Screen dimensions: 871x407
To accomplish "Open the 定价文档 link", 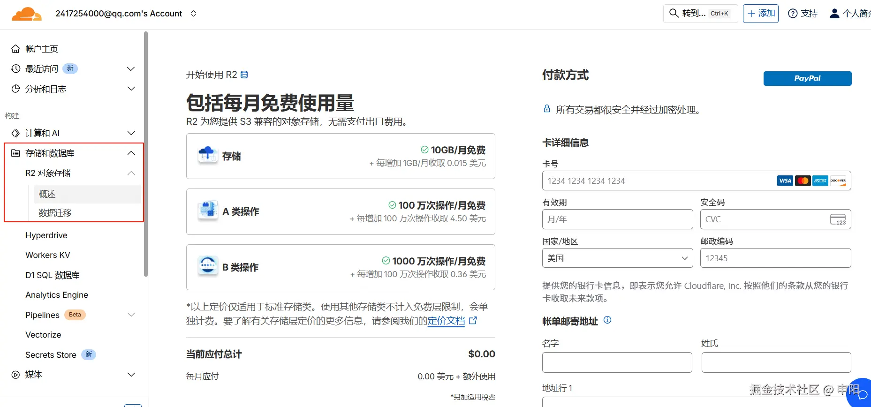I will click(x=446, y=321).
